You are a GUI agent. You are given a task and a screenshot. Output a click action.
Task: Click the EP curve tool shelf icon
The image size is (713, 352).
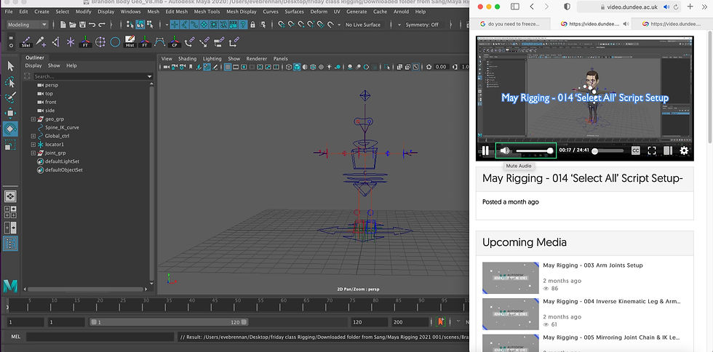click(159, 42)
